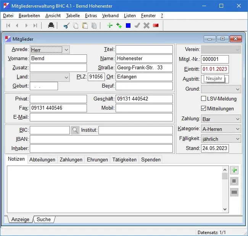Click the scissors cut icon
Viewport: 248px width, 236px height.
[66, 26]
